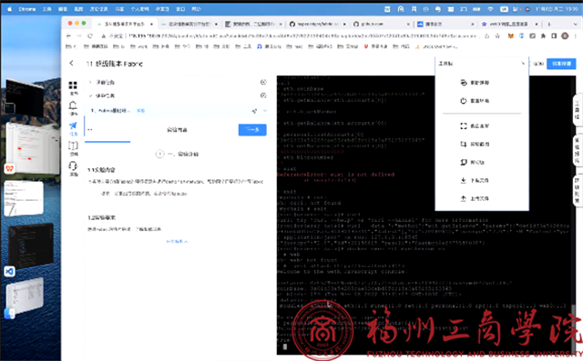Switch to the github.com browser tab

pos(382,24)
